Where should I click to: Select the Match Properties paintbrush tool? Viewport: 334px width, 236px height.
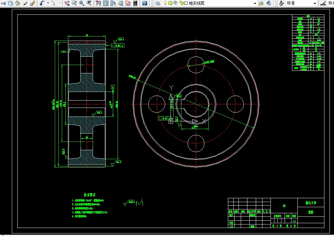[x=25, y=3]
